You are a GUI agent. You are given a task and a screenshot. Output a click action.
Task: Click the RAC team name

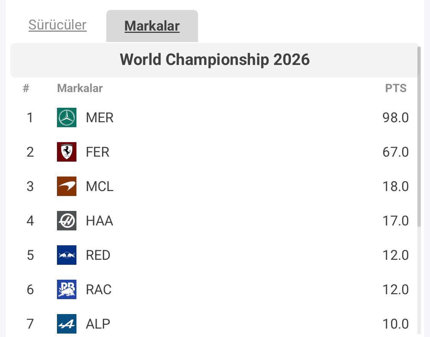pos(99,290)
